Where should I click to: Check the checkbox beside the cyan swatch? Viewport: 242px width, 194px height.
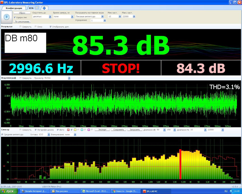(x=85, y=130)
